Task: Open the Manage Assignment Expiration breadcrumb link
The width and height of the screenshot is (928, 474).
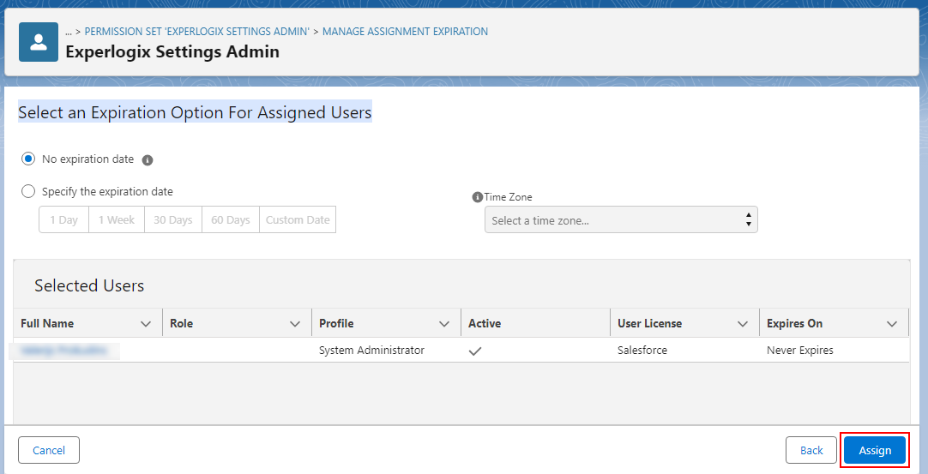Action: coord(406,32)
